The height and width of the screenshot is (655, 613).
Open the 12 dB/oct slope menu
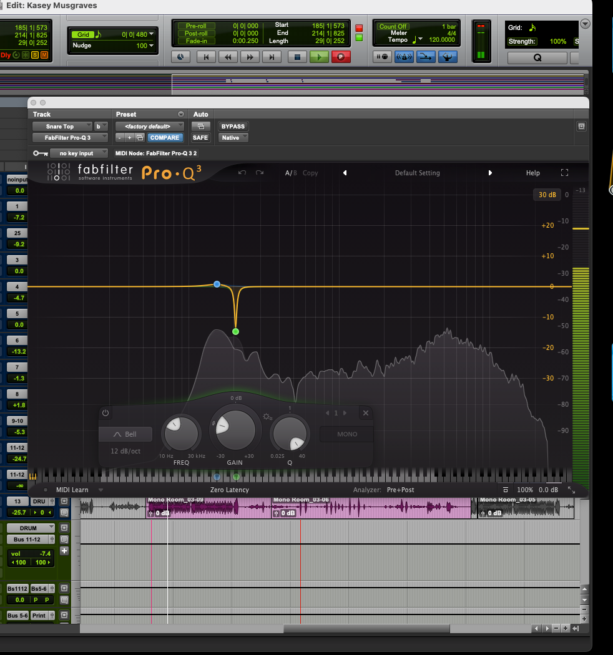tap(125, 451)
